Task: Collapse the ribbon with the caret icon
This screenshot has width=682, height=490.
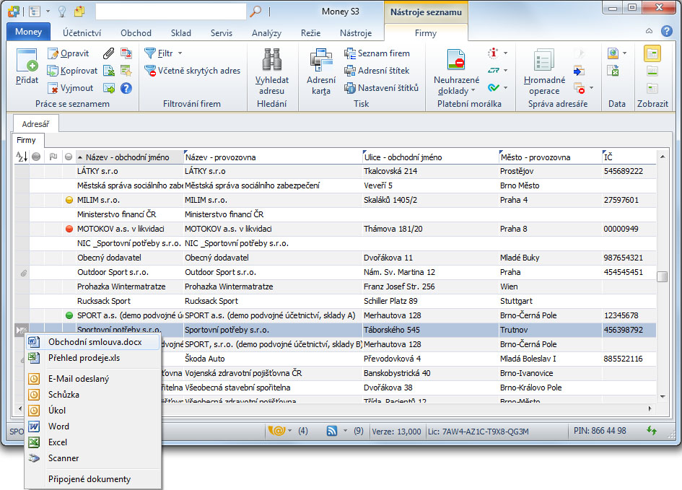Action: pos(649,31)
